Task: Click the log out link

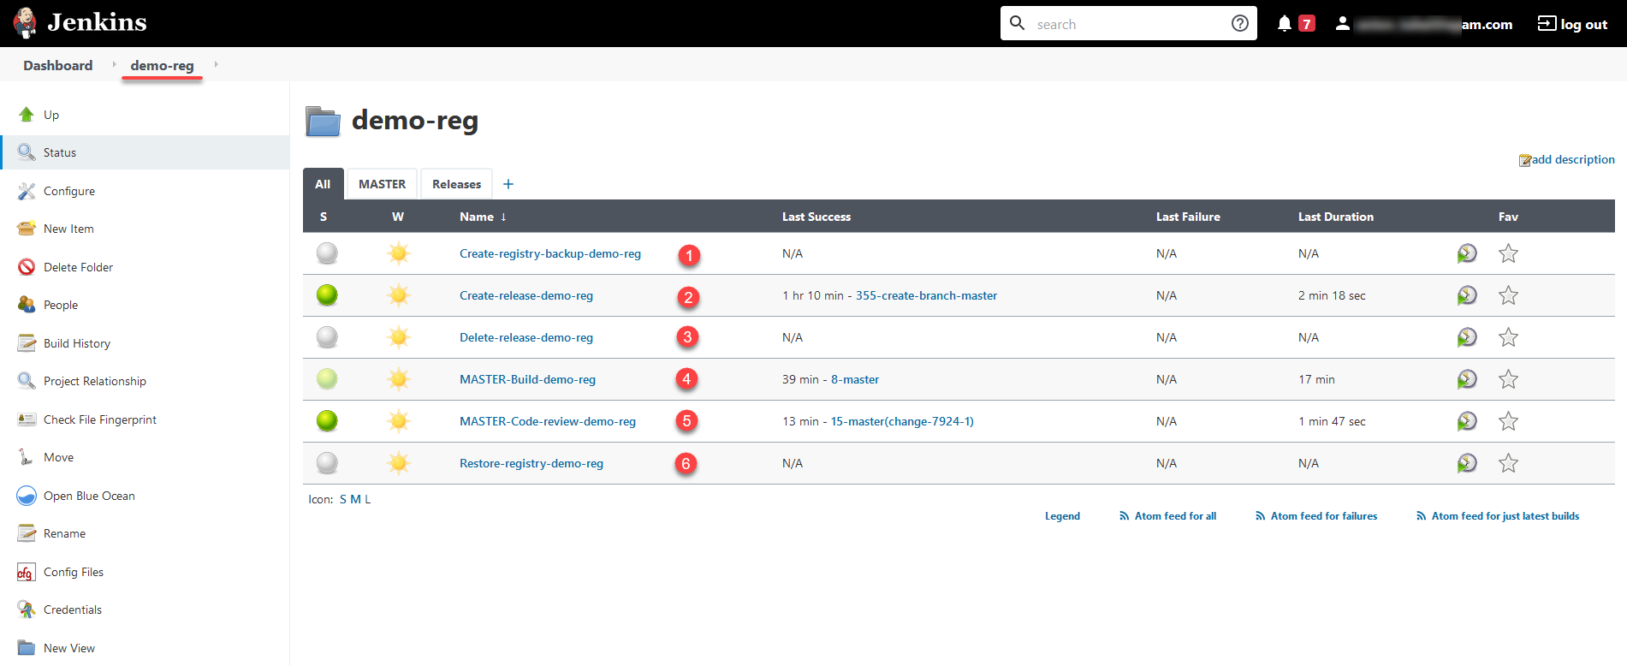Action: tap(1572, 23)
